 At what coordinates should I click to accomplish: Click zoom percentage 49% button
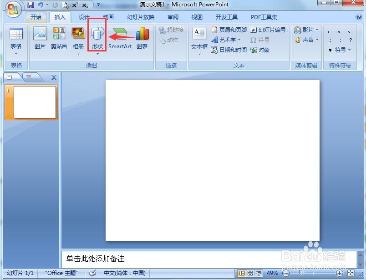(x=272, y=273)
